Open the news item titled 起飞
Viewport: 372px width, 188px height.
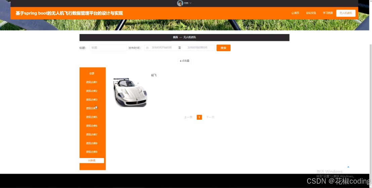point(154,75)
